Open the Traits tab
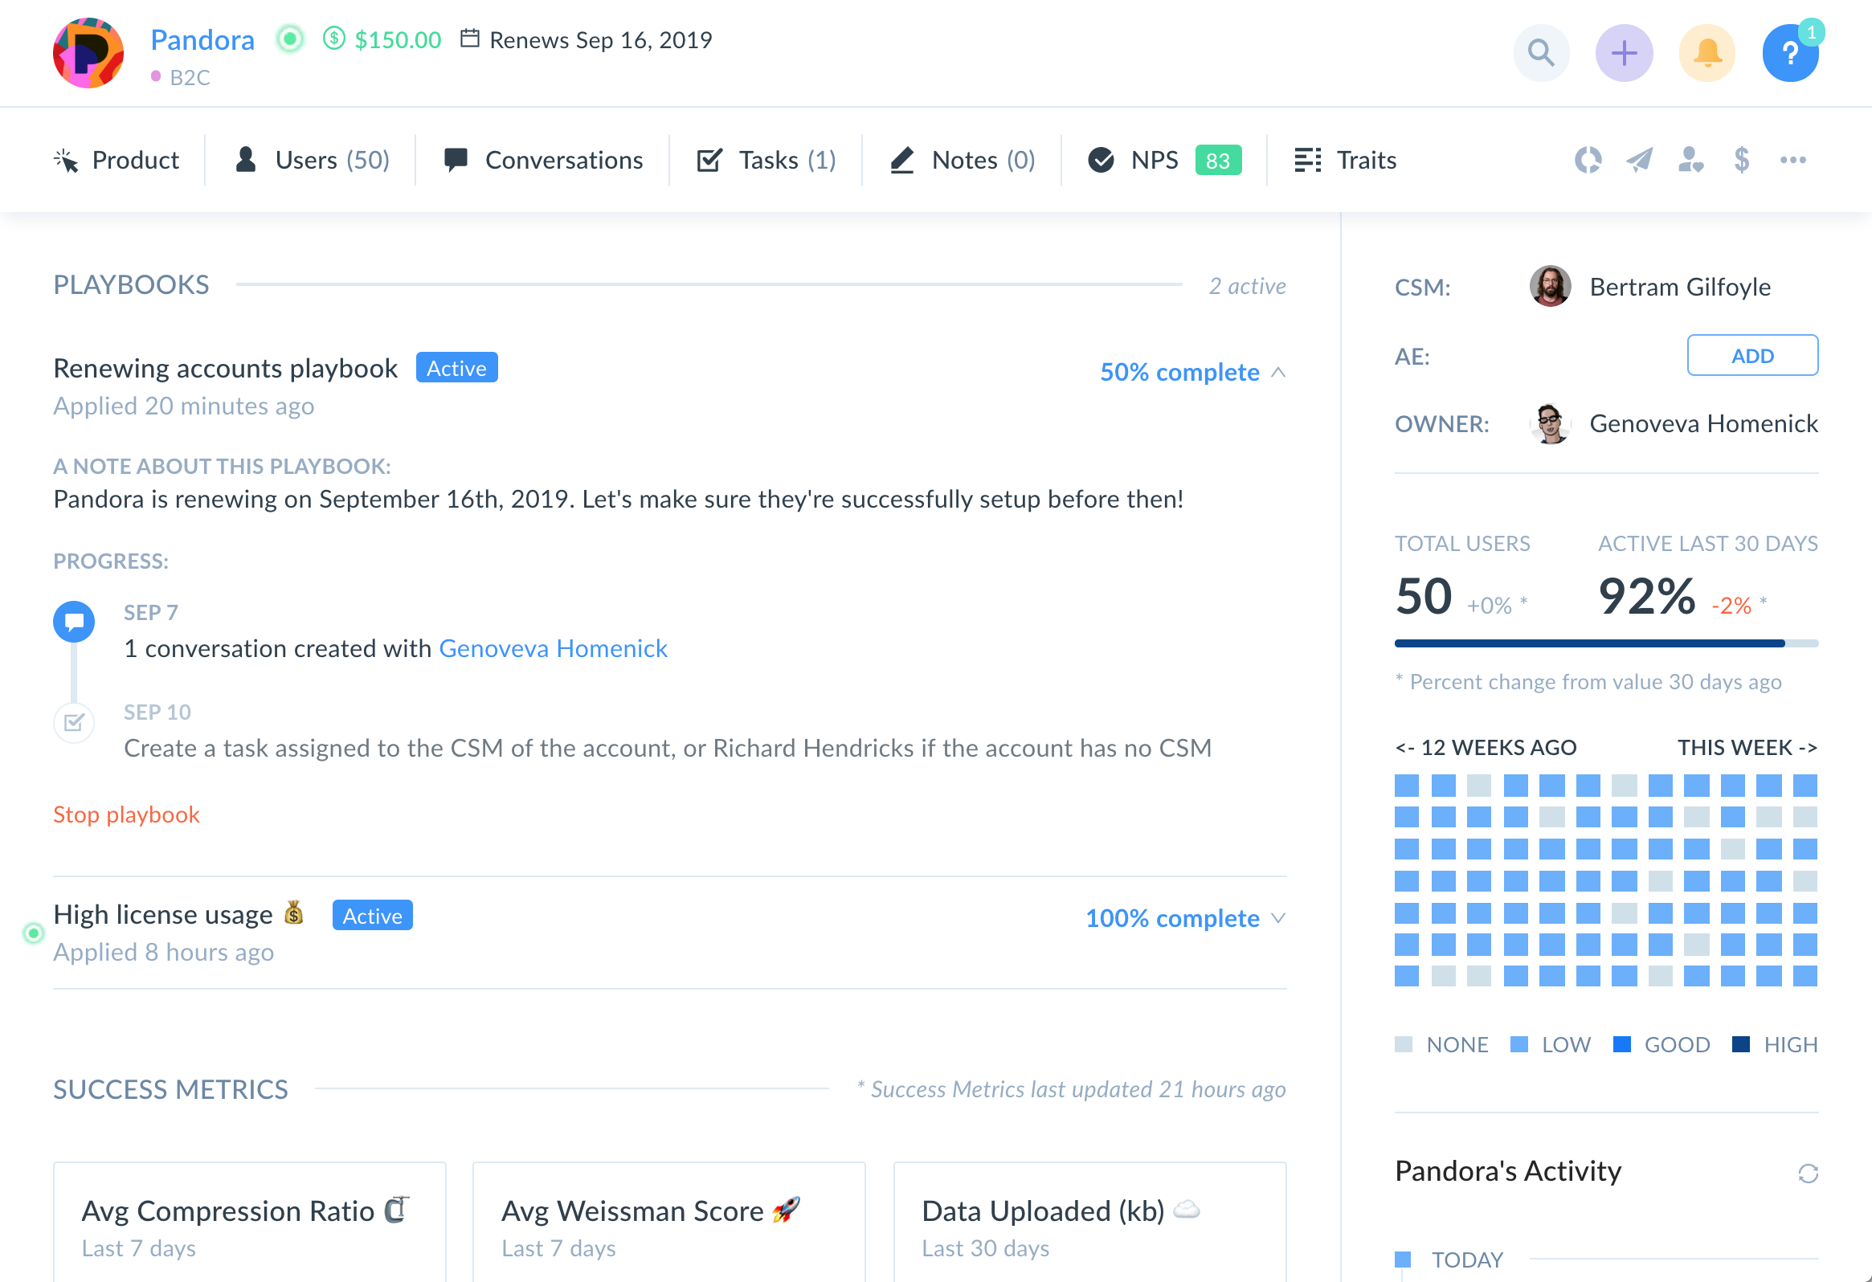This screenshot has width=1872, height=1282. tap(1345, 159)
